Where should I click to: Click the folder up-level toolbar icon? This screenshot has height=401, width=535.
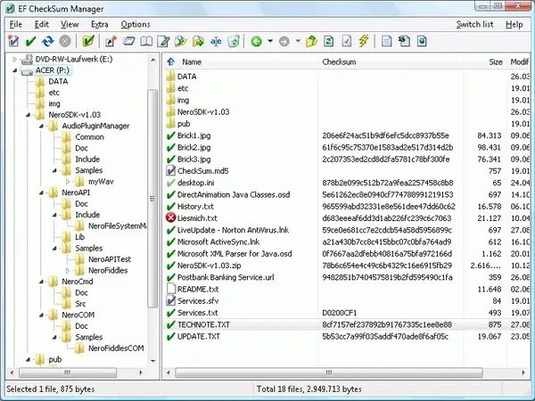click(x=311, y=41)
